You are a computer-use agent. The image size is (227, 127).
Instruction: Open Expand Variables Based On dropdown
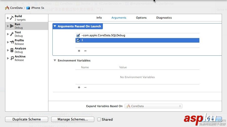pos(153,106)
